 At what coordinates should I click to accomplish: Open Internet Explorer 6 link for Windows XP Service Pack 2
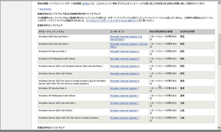click(x=125, y=51)
